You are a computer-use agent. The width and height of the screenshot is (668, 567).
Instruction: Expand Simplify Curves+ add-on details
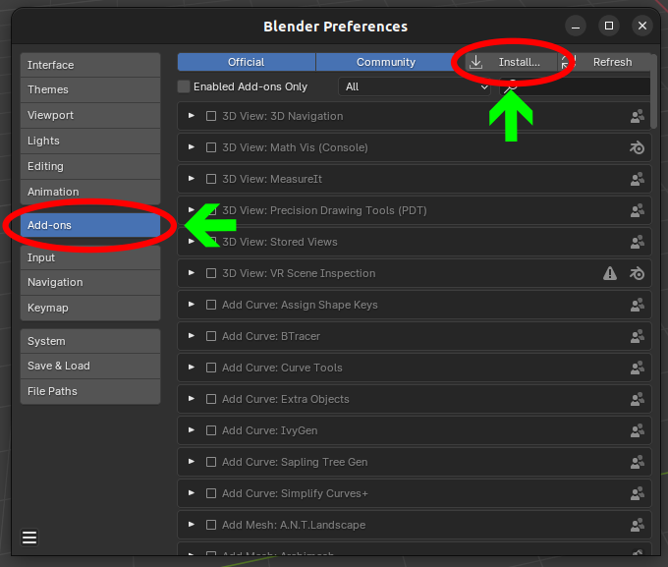192,493
